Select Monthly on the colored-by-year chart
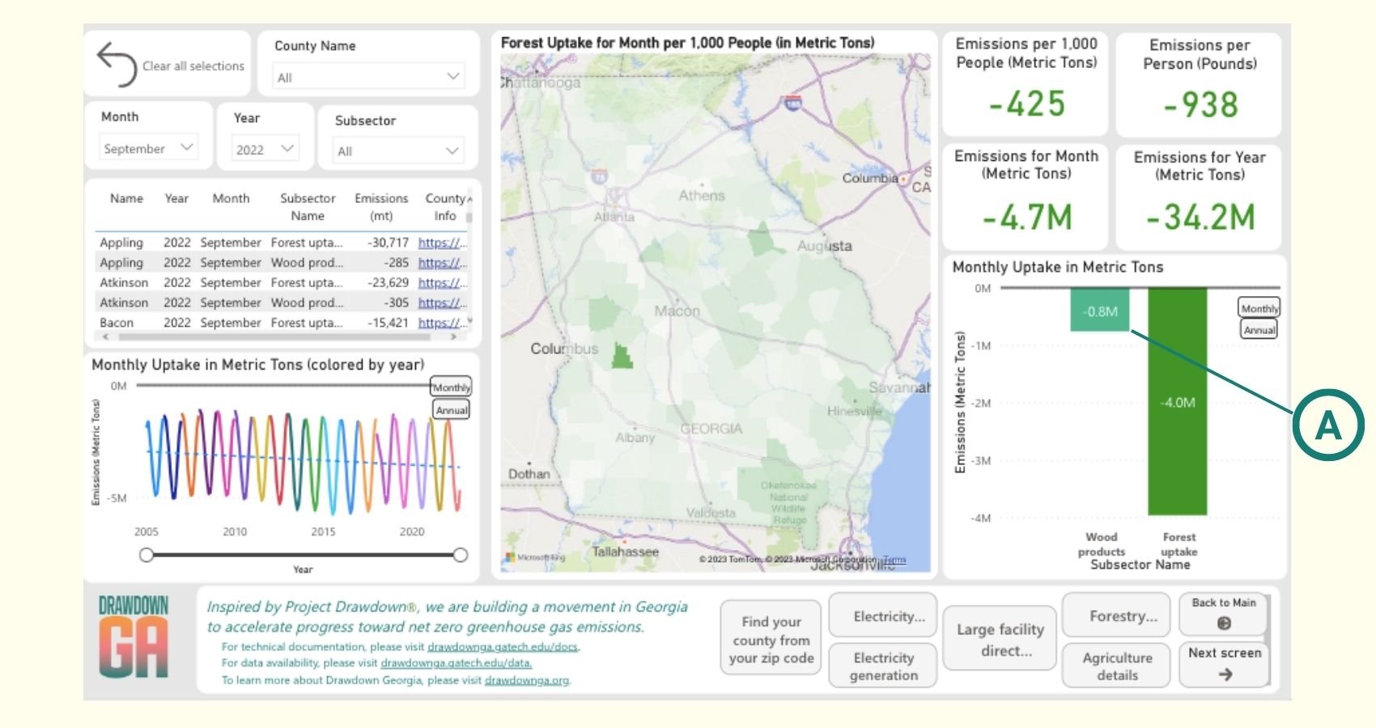The width and height of the screenshot is (1376, 728). [x=452, y=387]
